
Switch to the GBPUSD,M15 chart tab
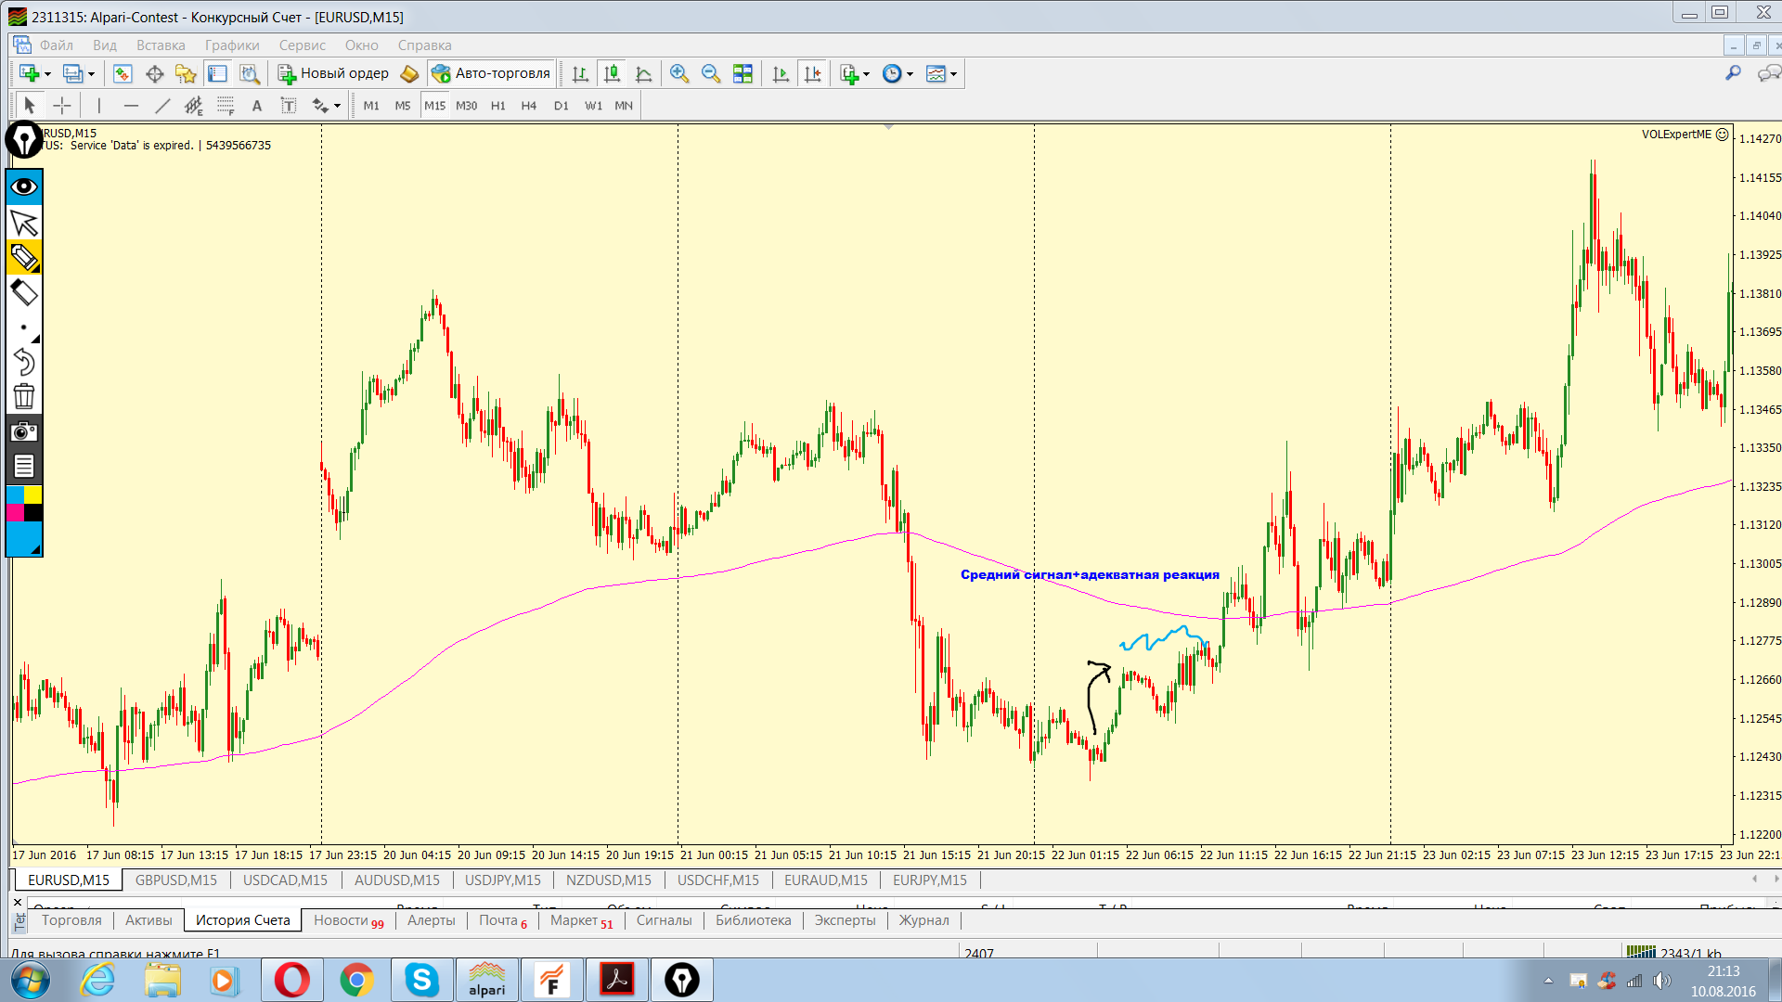tap(176, 880)
